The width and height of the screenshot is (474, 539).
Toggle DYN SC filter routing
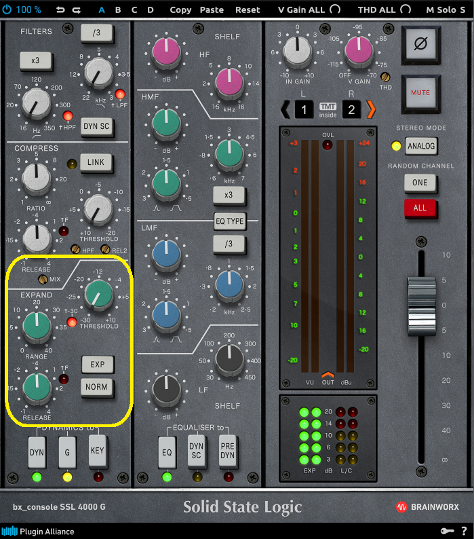point(96,126)
